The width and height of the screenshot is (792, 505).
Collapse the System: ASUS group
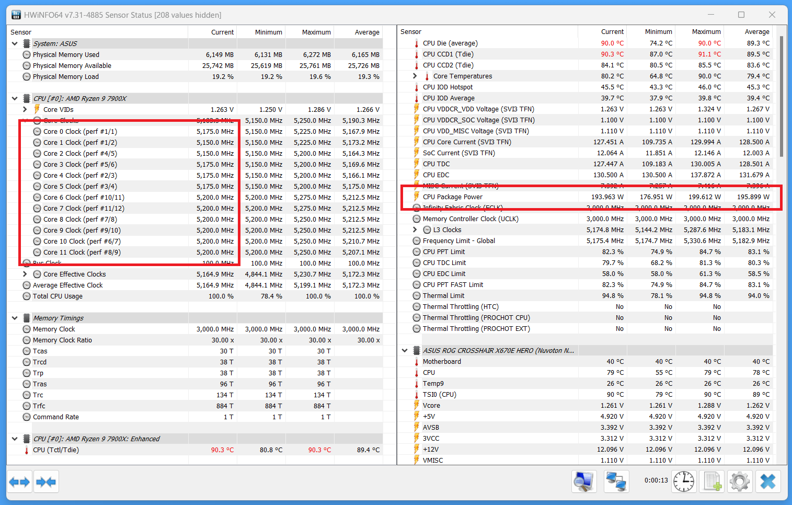click(x=15, y=44)
